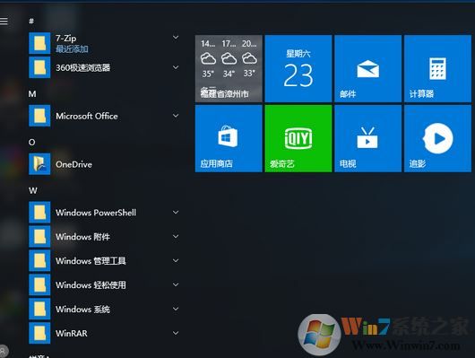Jump using the # section header

click(x=31, y=21)
